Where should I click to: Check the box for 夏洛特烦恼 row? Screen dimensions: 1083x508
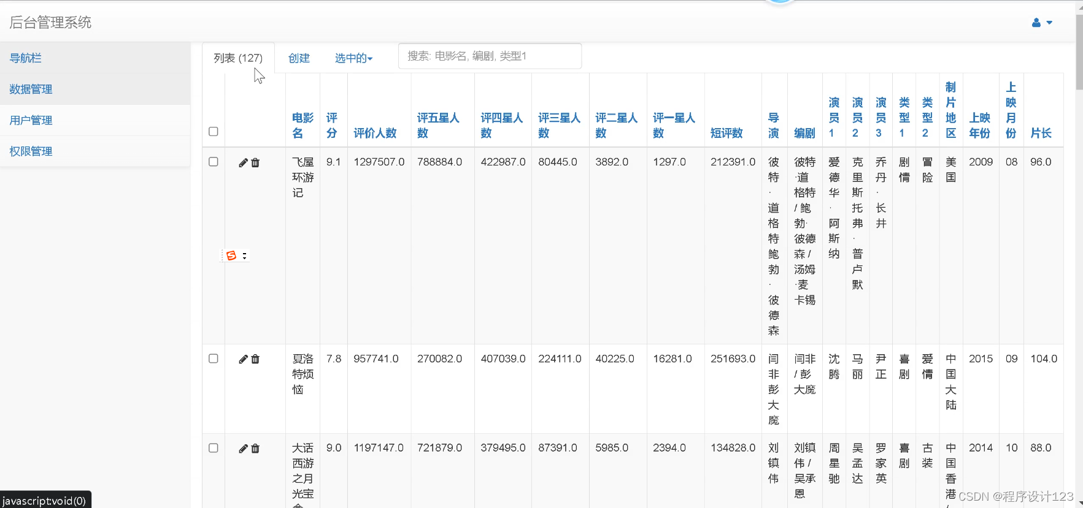(x=214, y=358)
